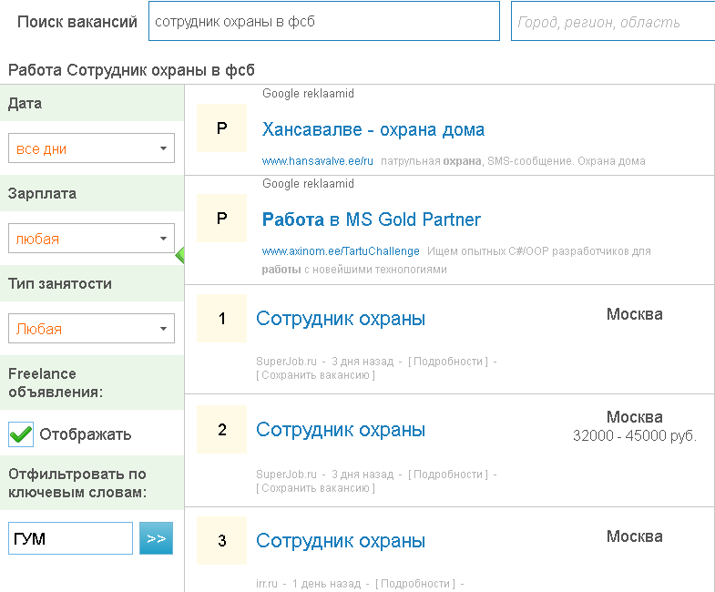Focus the job search field 'сотрудник охраны в фсб'

323,22
